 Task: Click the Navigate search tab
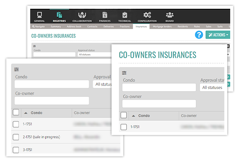[x=39, y=26]
